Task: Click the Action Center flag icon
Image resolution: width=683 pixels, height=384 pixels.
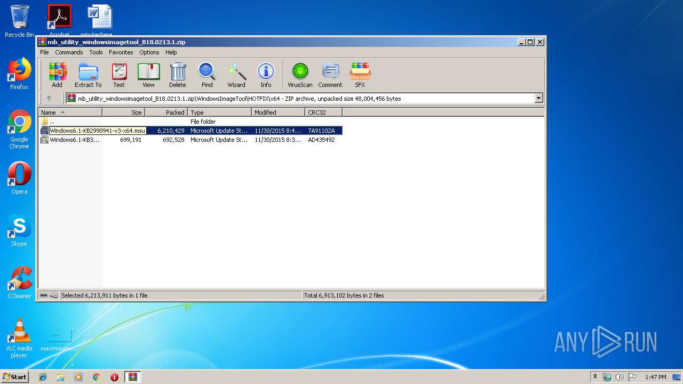Action: tap(632, 377)
